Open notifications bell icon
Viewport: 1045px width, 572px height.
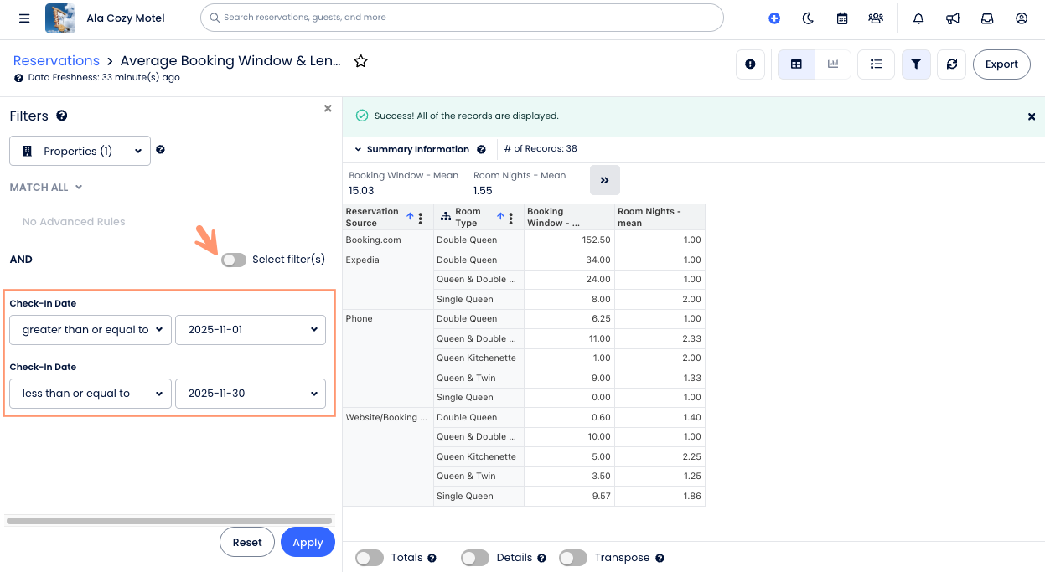pyautogui.click(x=918, y=18)
